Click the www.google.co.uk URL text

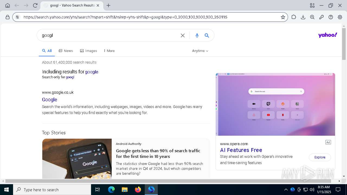58,92
